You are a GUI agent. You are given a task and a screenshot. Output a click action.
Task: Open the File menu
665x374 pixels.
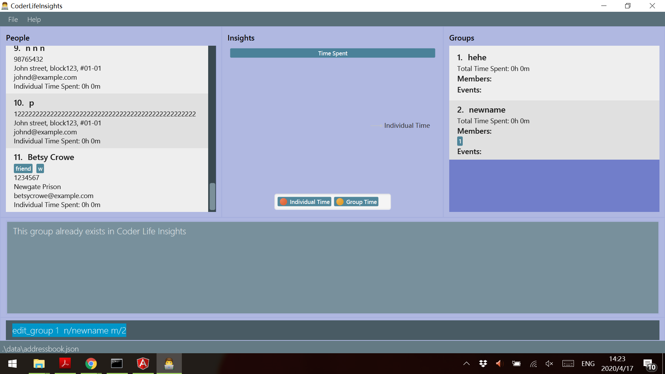(x=13, y=19)
